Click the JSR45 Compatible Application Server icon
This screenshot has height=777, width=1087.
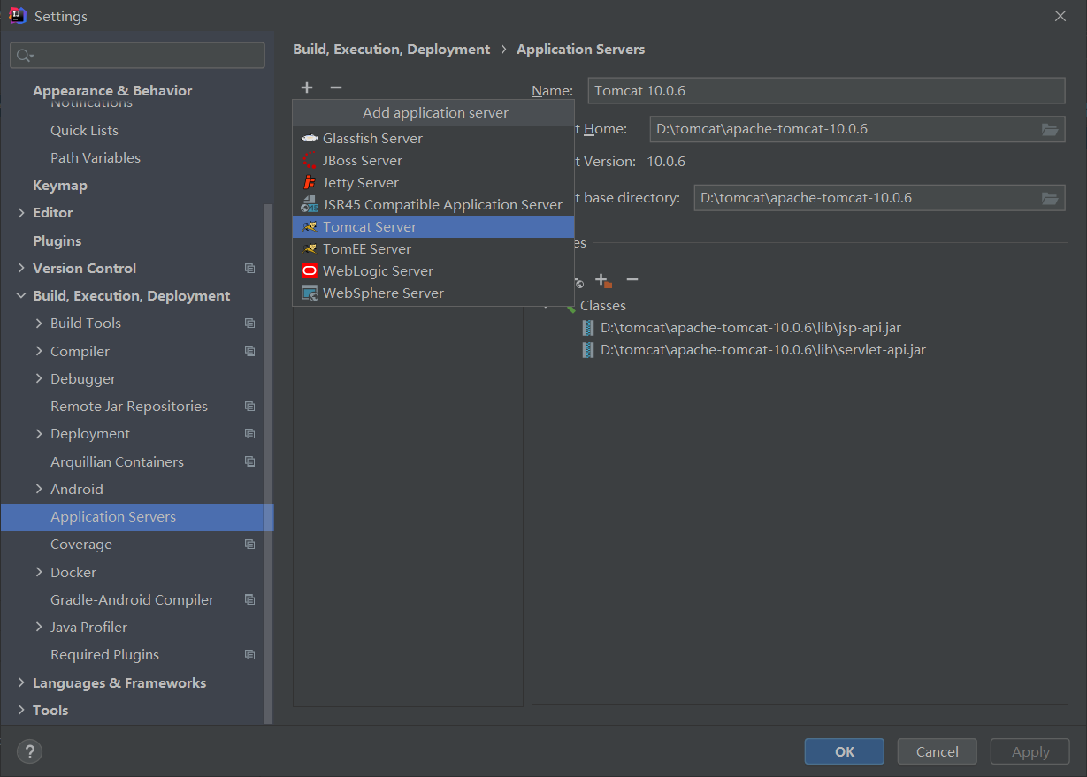click(309, 205)
